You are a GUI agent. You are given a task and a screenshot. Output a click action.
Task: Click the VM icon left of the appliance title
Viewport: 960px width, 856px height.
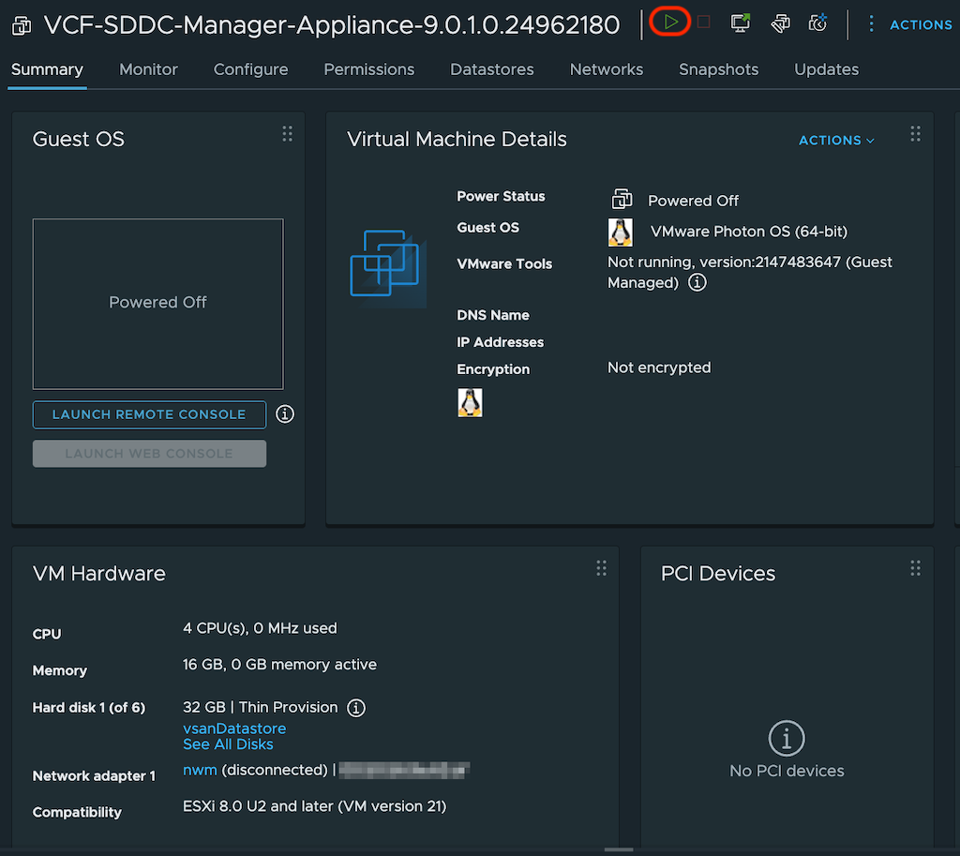[22, 25]
